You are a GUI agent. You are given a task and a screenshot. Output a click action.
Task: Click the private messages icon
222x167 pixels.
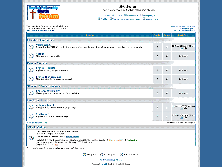[x=111, y=19]
